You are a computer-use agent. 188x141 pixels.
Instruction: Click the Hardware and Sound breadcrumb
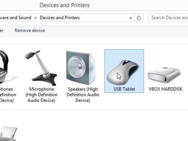point(15,18)
